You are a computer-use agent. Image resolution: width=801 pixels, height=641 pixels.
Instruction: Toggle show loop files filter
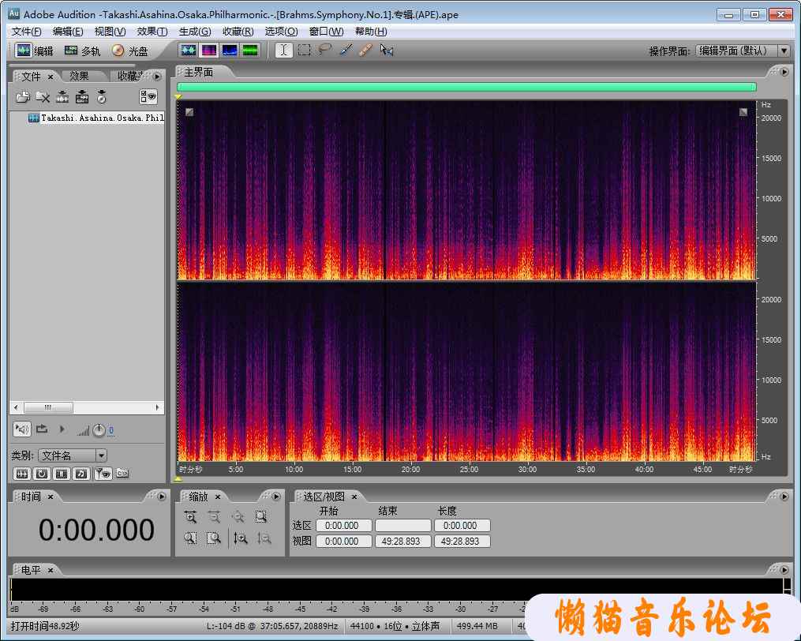[x=41, y=474]
